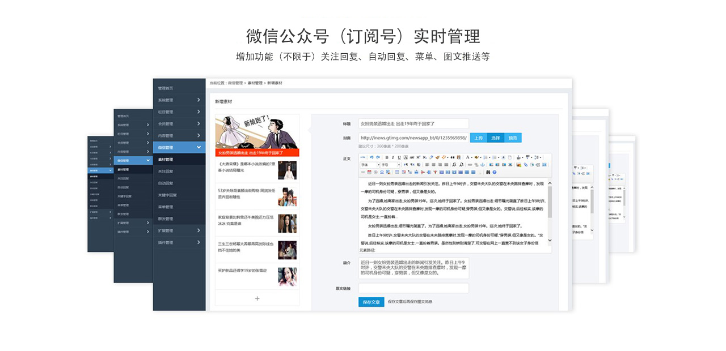
Task: Click the 标题 title input field
Action: point(413,123)
